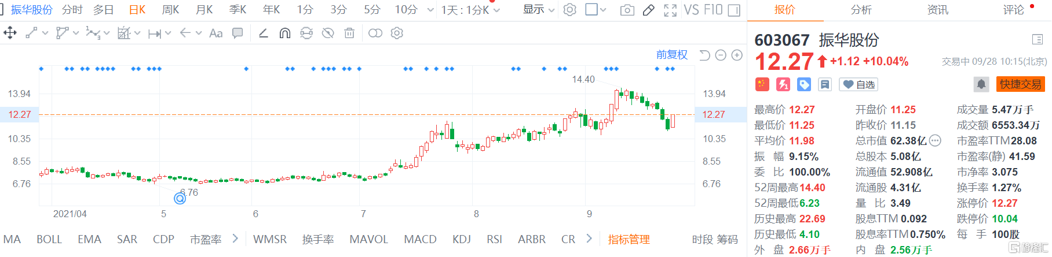Expand trend line tool options arrow
The height and width of the screenshot is (257, 1052).
(45, 33)
